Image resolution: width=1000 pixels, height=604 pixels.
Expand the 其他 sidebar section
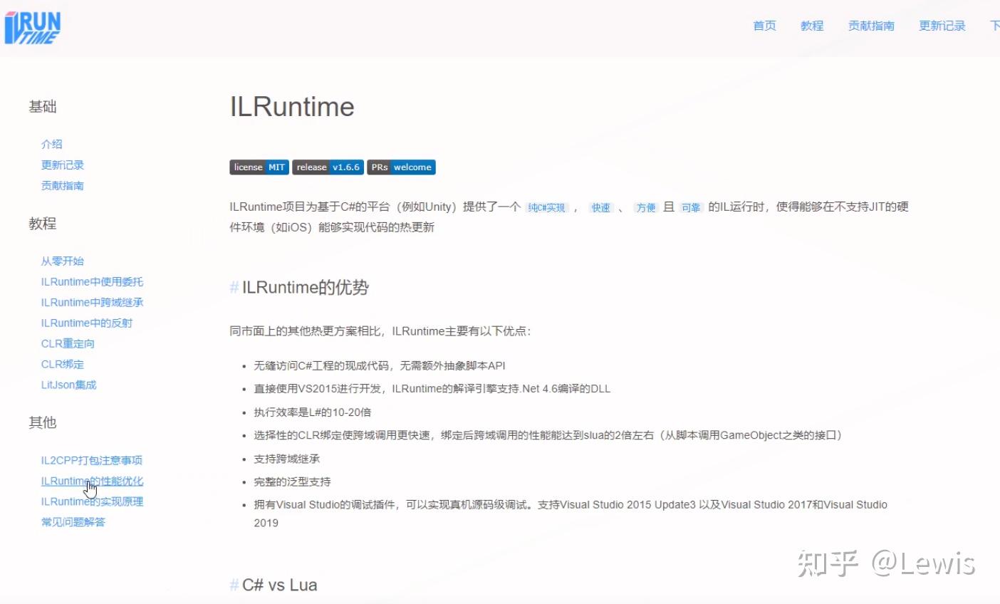[x=41, y=422]
